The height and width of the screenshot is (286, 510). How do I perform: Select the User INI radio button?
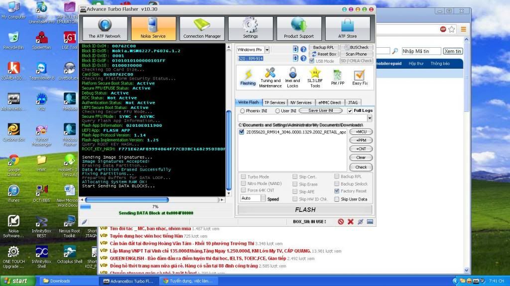[x=277, y=111]
